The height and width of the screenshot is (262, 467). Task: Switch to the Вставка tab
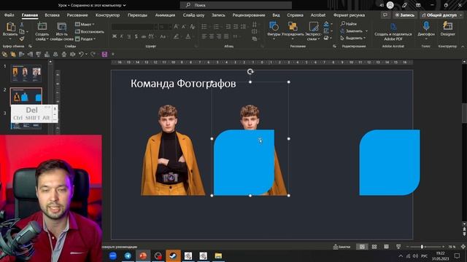tap(52, 15)
